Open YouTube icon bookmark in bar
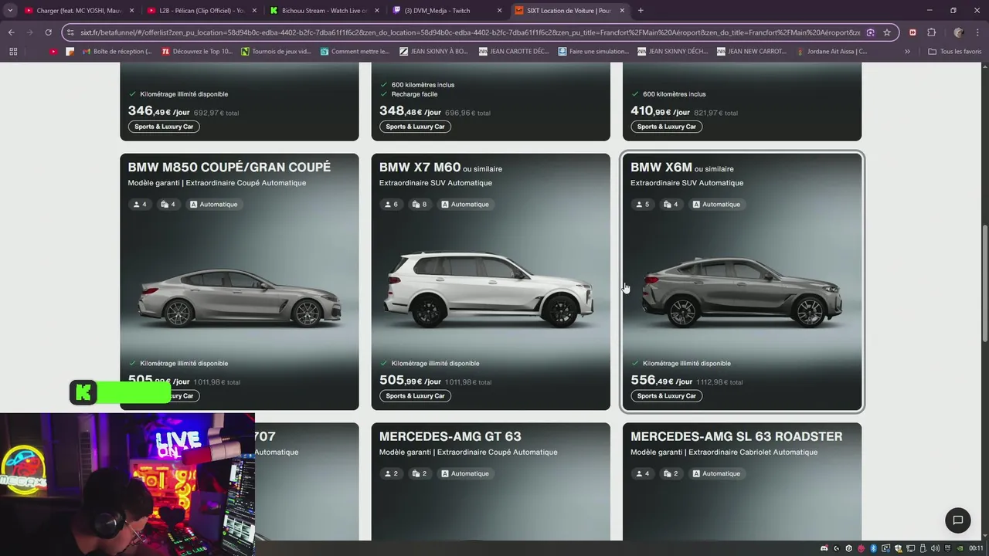 coord(53,52)
